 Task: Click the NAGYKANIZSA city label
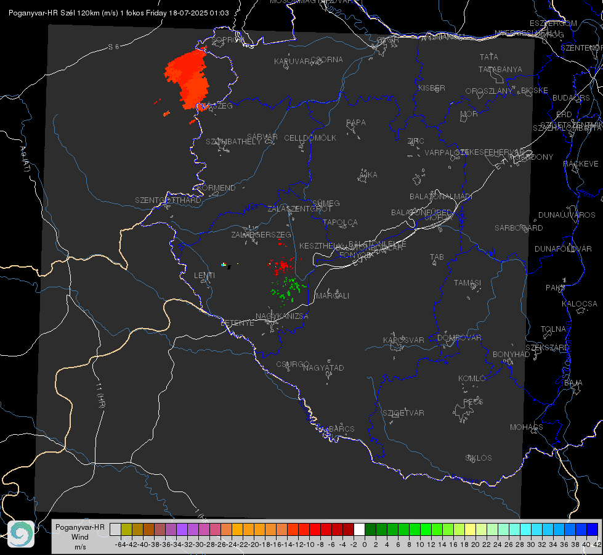click(282, 316)
